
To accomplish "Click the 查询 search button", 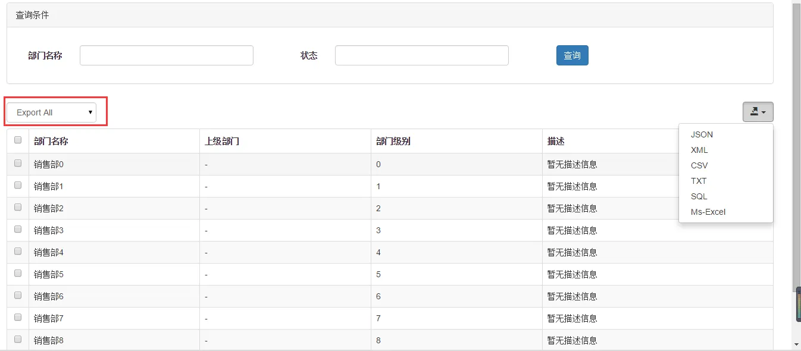I will 572,55.
